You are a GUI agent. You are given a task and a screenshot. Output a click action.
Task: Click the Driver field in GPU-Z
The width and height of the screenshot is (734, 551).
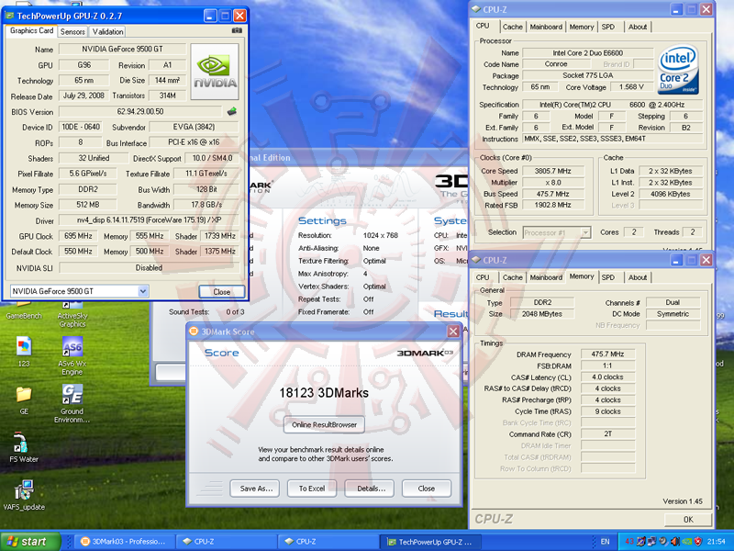149,219
